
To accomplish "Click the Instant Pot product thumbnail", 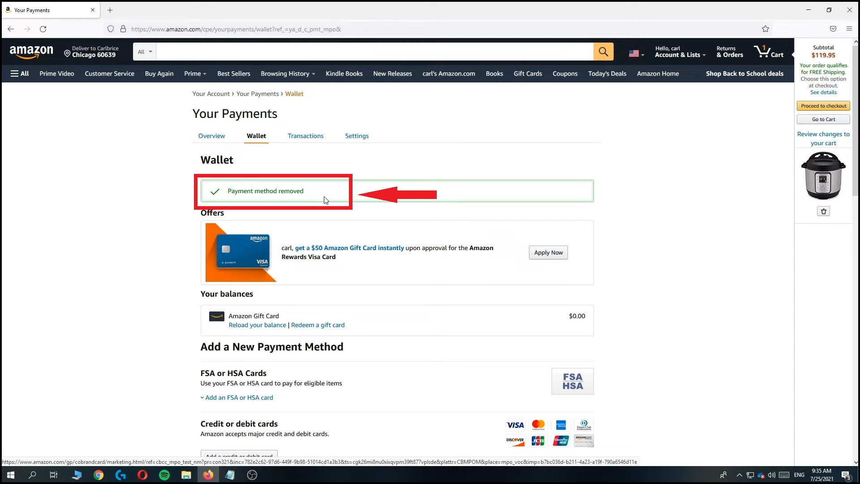I will (x=823, y=176).
